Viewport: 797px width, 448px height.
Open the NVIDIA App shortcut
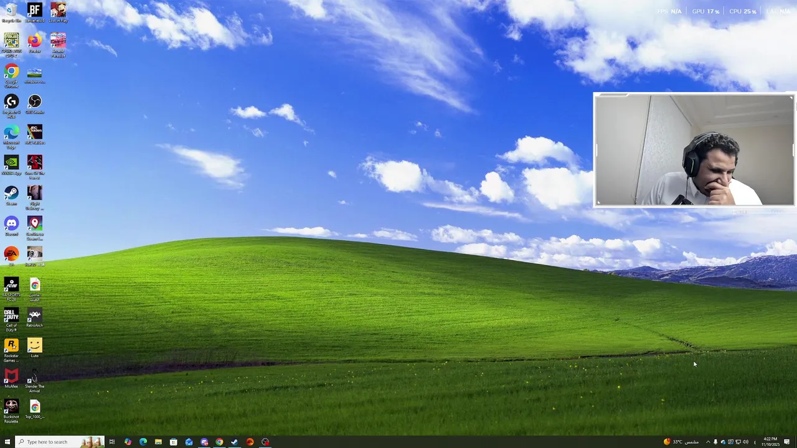click(11, 166)
